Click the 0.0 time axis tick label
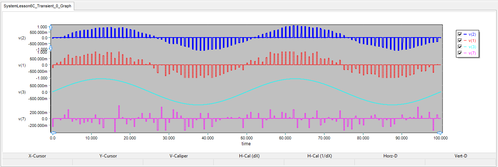The height and width of the screenshot is (167, 498). pos(53,138)
